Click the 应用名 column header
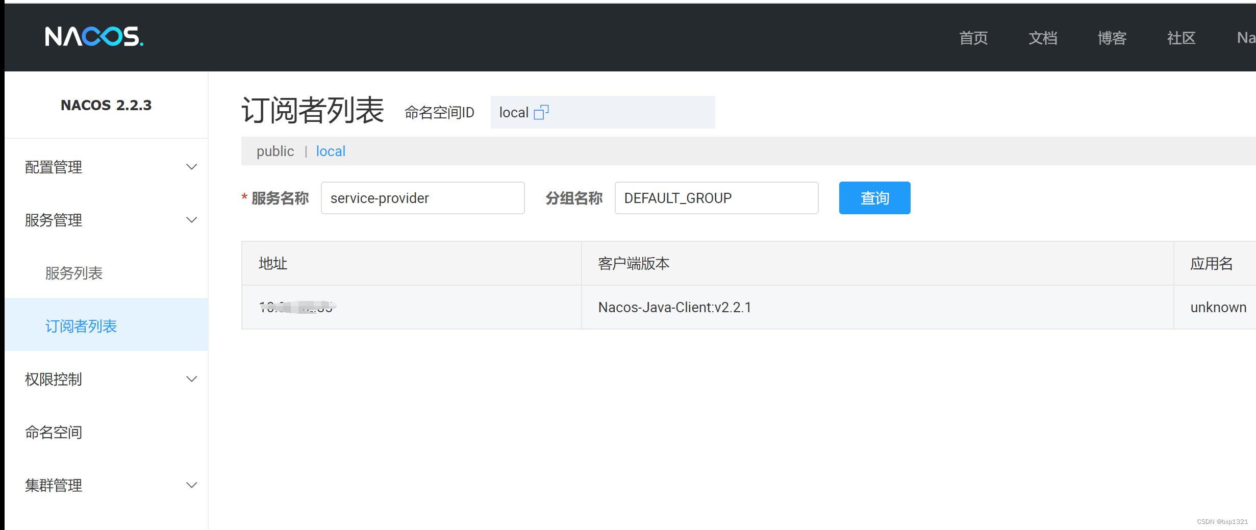Image resolution: width=1256 pixels, height=530 pixels. (x=1215, y=263)
